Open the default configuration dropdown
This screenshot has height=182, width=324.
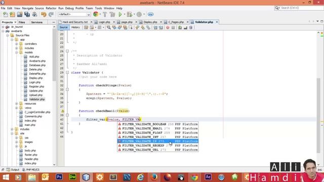74,15
